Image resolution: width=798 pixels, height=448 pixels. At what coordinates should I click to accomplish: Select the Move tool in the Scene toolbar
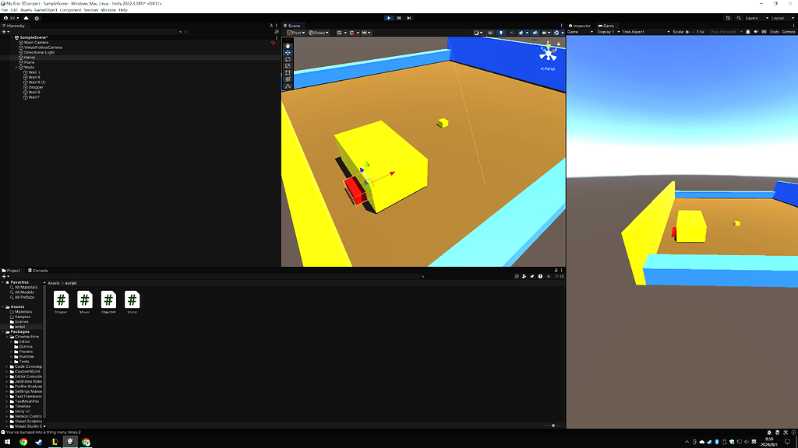pos(288,53)
